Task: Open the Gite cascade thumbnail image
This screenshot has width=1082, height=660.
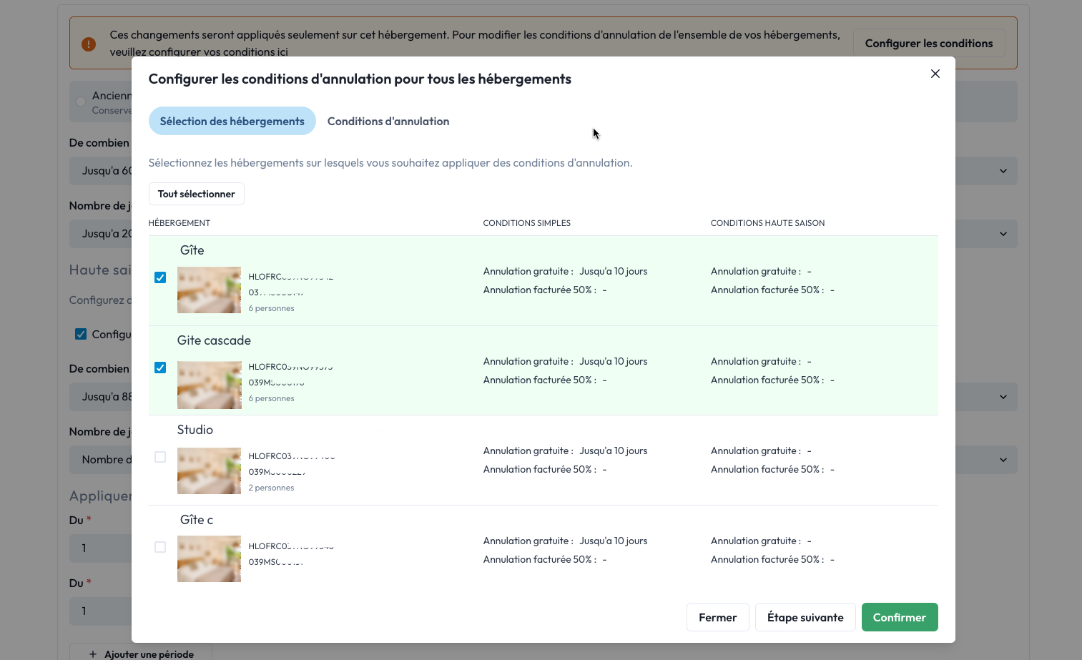Action: point(209,385)
